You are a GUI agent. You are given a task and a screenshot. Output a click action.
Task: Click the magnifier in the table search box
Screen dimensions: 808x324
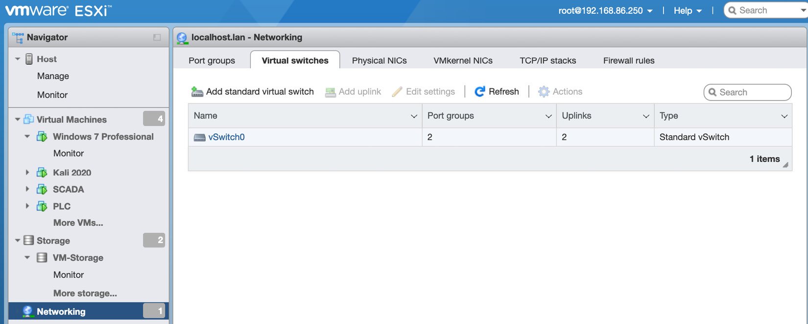[713, 92]
